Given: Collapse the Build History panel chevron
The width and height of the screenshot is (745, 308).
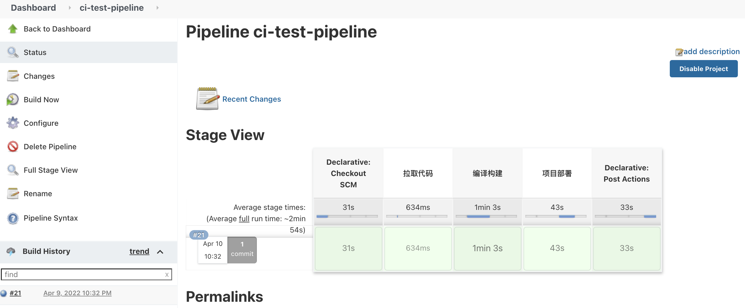Looking at the screenshot, I should [x=160, y=252].
